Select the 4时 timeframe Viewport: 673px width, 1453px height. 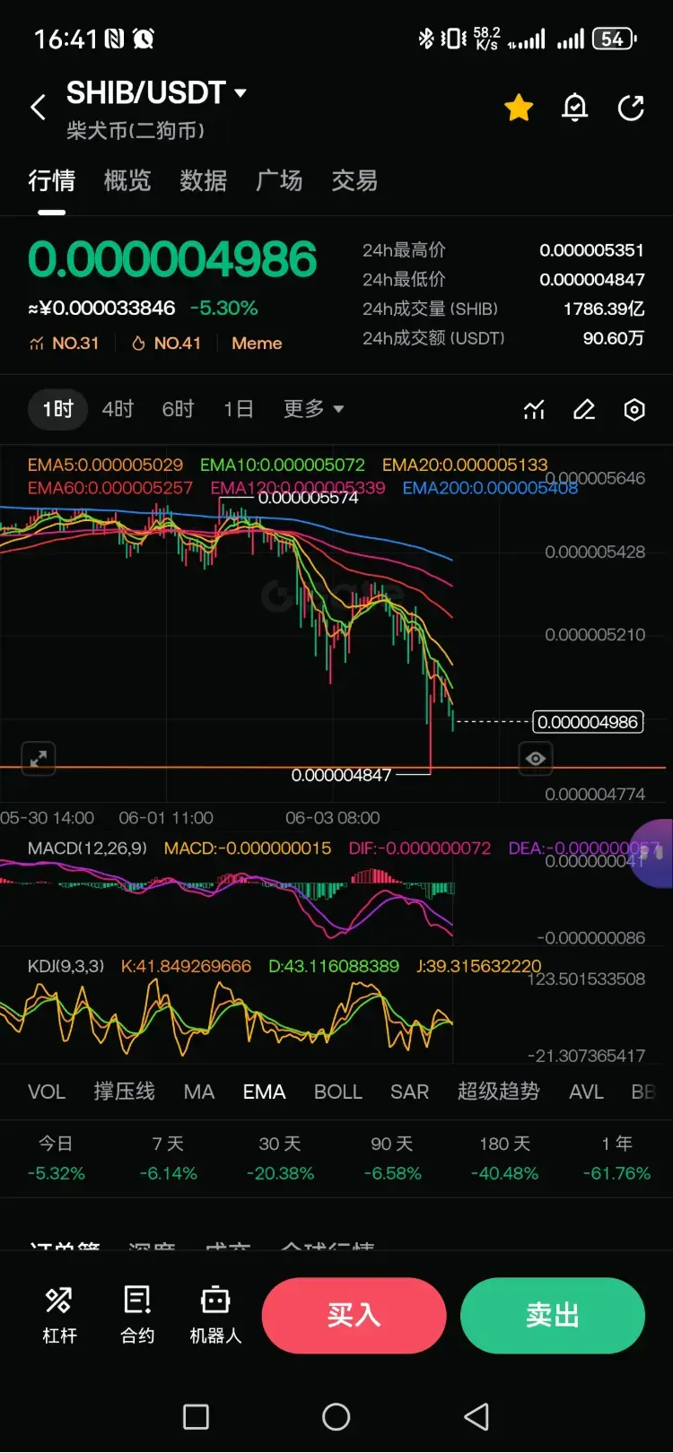coord(118,409)
